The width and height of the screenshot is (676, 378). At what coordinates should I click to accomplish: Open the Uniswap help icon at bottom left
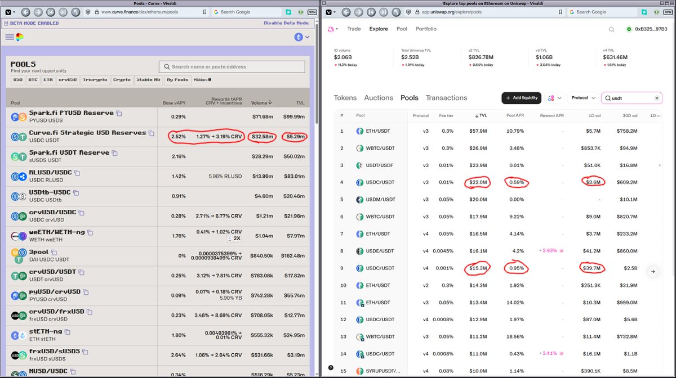331,368
